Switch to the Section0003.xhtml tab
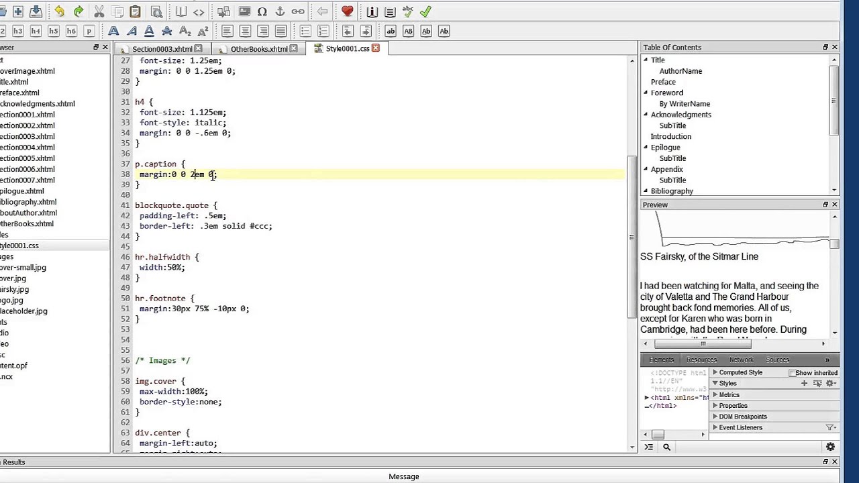Viewport: 859px width, 483px height. click(x=162, y=49)
